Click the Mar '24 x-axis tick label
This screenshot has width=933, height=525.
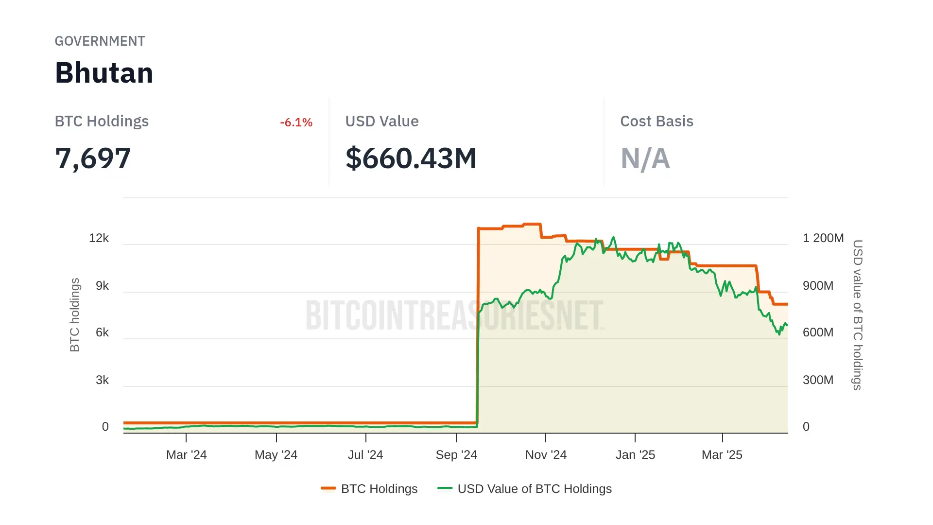click(x=186, y=455)
